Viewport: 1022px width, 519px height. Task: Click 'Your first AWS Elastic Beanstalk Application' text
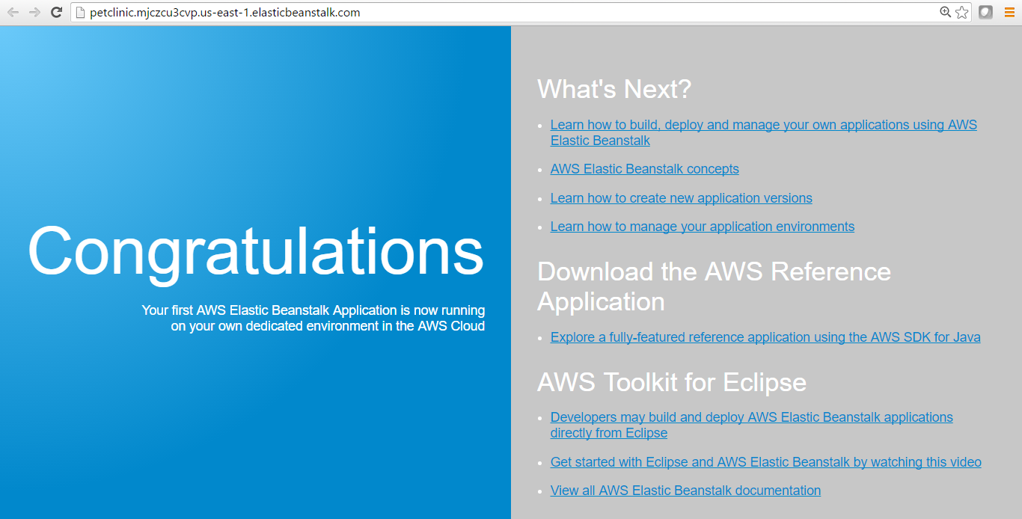pyautogui.click(x=313, y=318)
